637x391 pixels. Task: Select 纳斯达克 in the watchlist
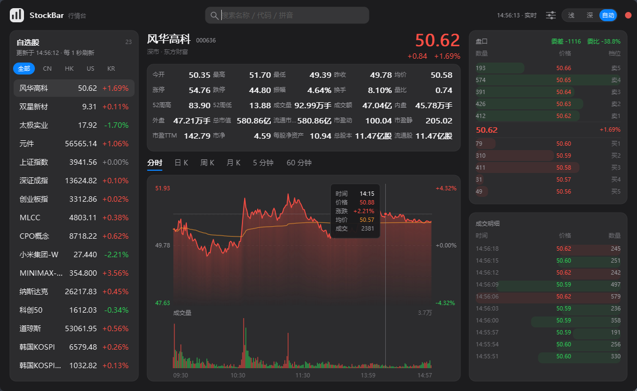coord(74,291)
